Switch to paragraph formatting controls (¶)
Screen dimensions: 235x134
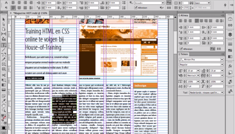pyautogui.click(x=6, y=8)
